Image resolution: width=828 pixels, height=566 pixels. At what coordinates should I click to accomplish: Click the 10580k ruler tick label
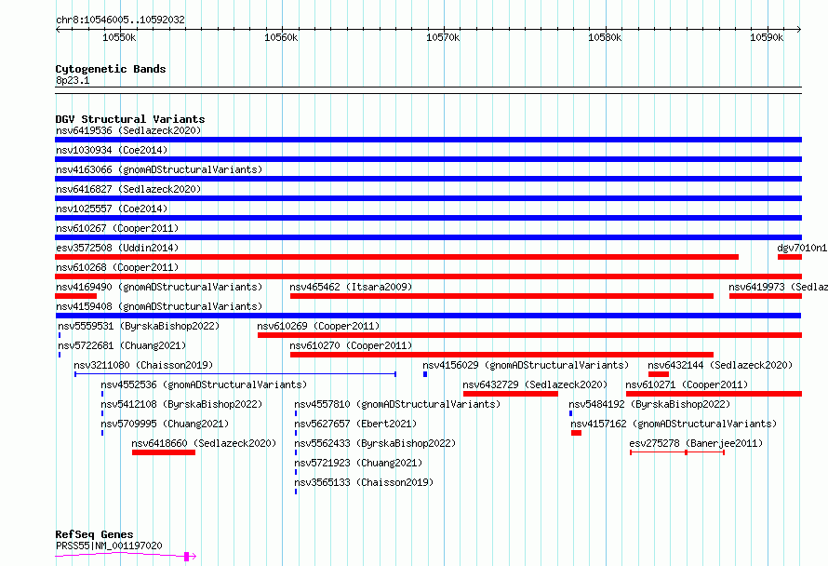point(605,37)
